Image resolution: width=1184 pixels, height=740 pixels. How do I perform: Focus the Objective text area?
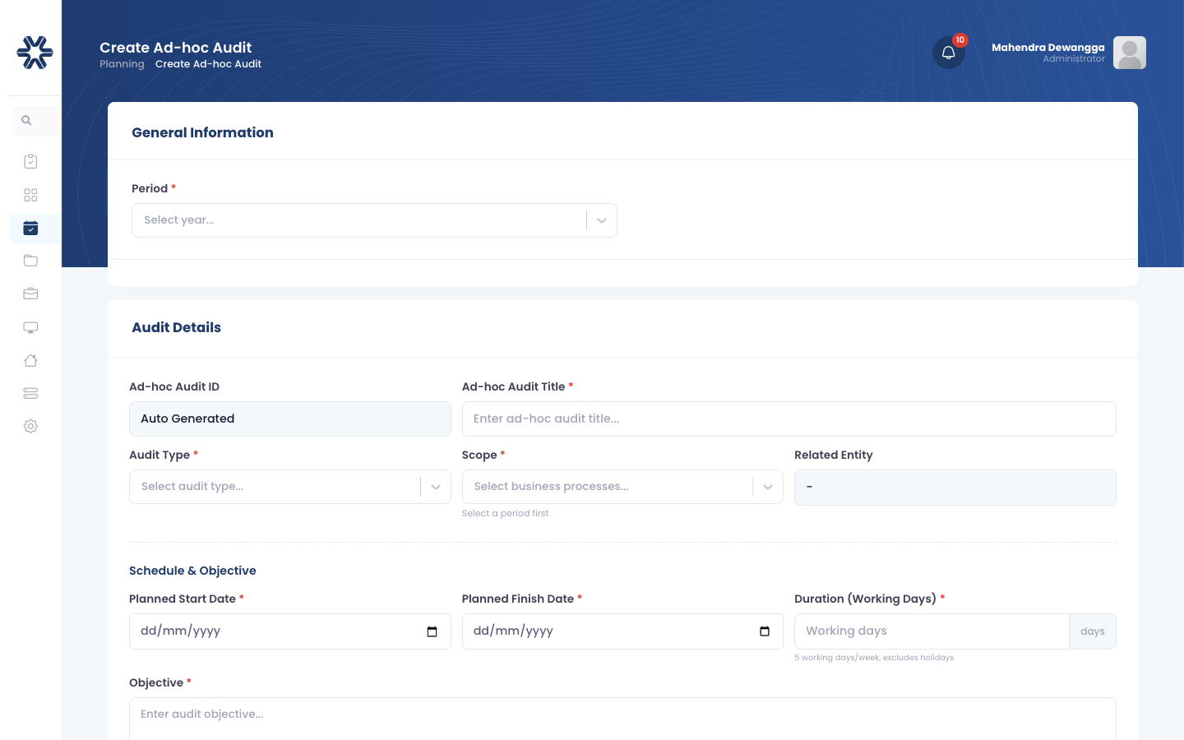(622, 719)
